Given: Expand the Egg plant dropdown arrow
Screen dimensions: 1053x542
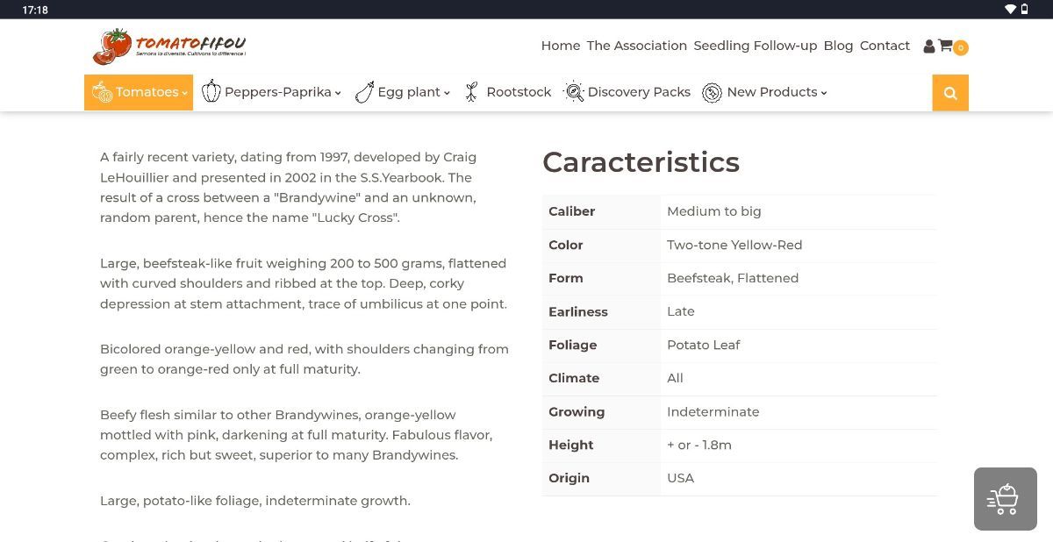Looking at the screenshot, I should point(447,93).
